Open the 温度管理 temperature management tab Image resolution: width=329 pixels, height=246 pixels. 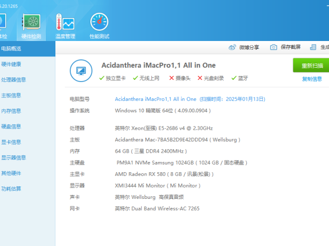(65, 27)
